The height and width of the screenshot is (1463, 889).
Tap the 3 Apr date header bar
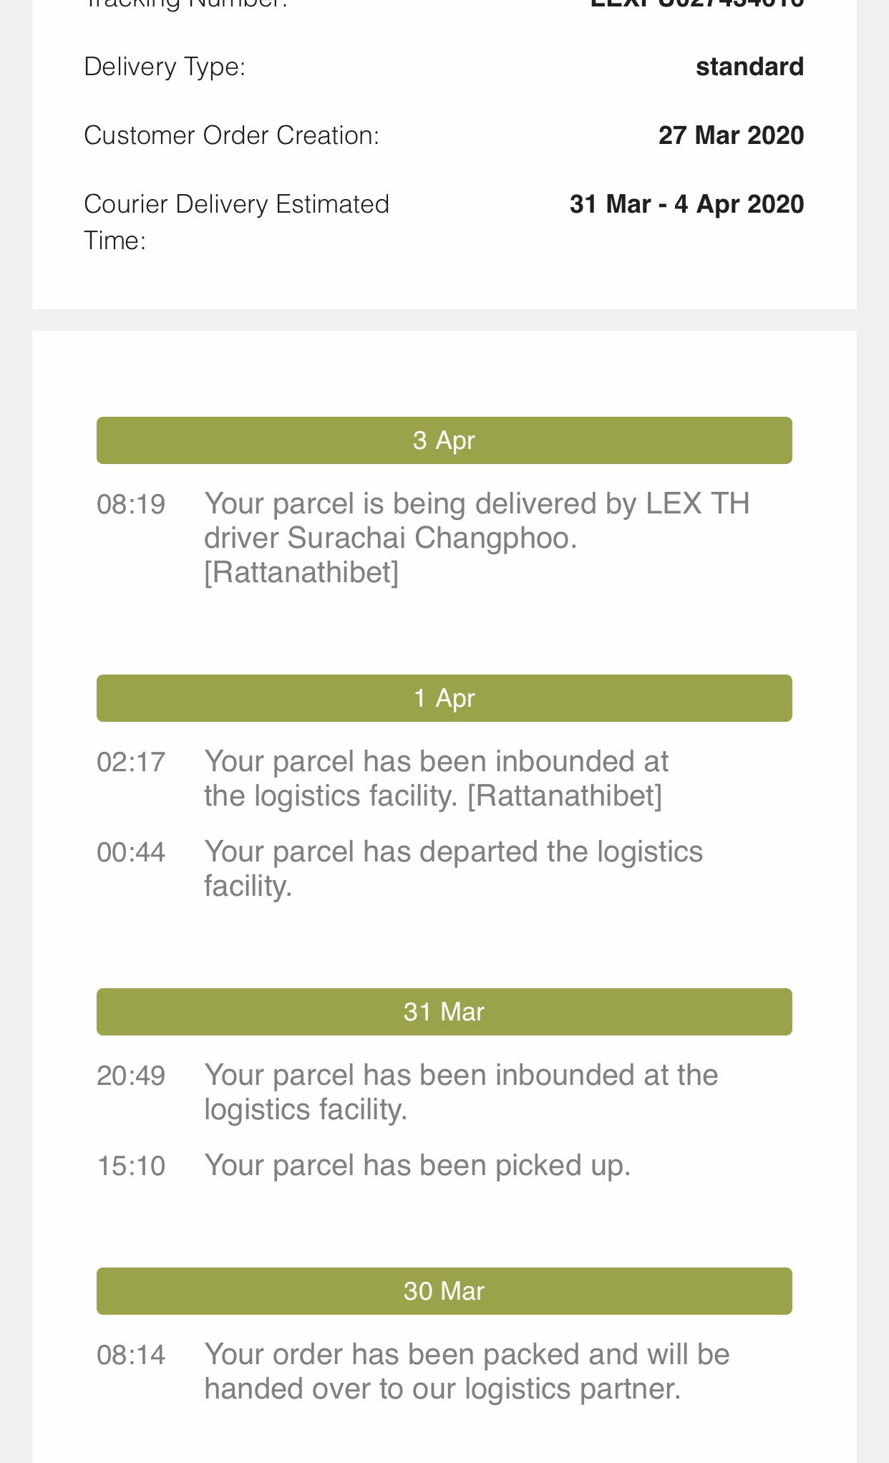pyautogui.click(x=444, y=440)
